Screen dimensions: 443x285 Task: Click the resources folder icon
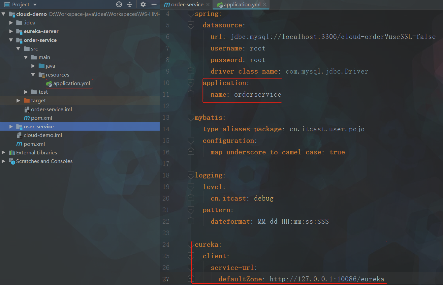click(41, 75)
